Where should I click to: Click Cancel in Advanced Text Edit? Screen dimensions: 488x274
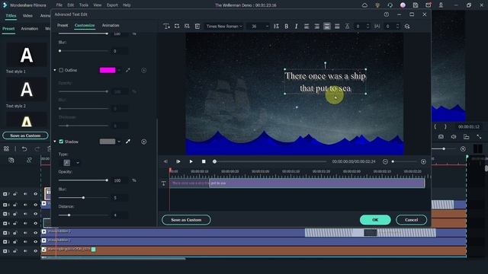coord(412,220)
